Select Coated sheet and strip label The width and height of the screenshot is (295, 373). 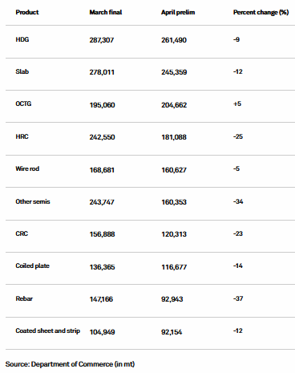point(48,331)
